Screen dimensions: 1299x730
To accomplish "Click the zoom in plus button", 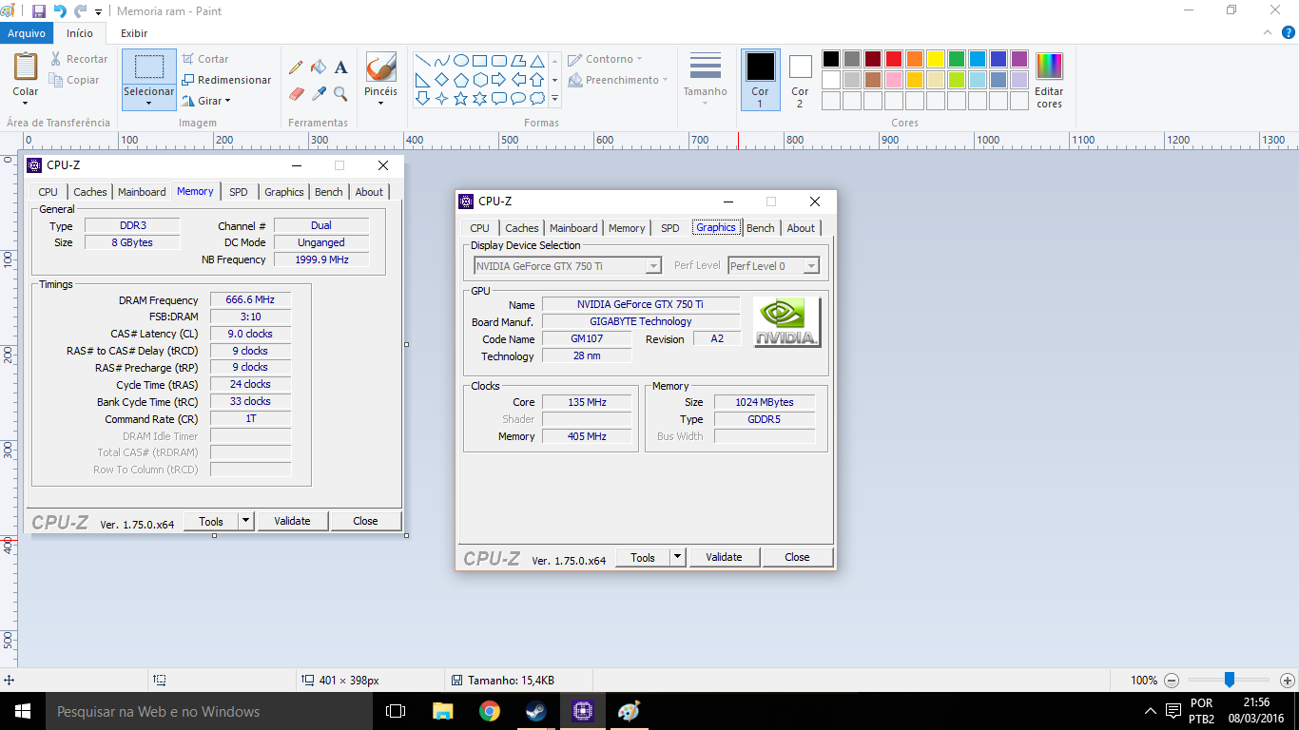I will pyautogui.click(x=1287, y=680).
